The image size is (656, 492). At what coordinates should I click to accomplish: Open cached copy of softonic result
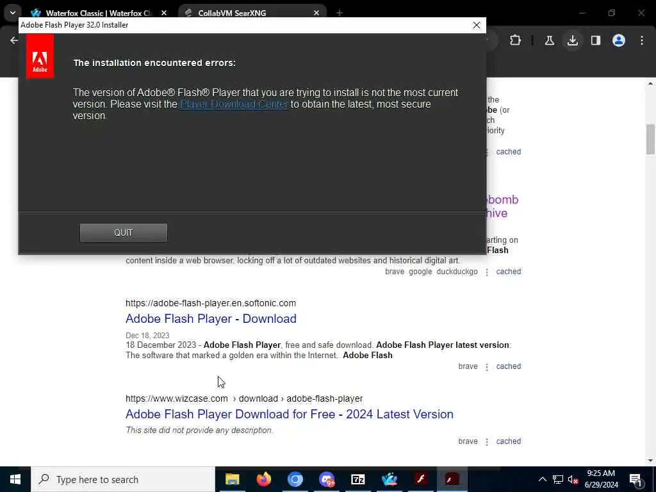coord(508,366)
